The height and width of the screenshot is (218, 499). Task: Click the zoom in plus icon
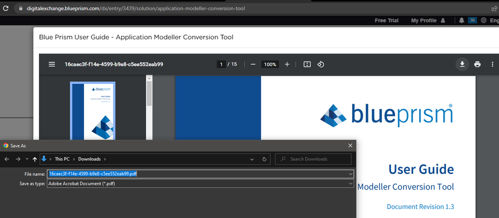(287, 64)
